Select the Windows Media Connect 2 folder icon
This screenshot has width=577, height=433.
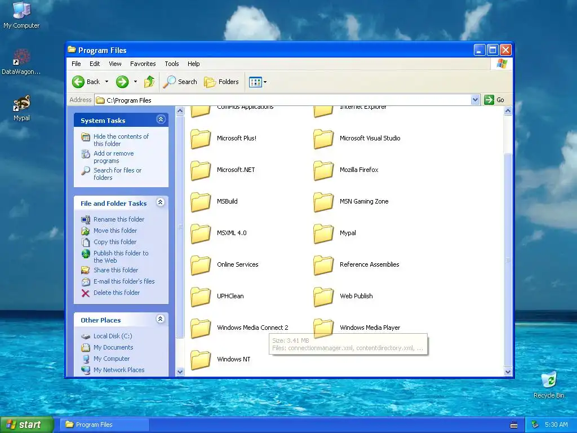click(x=201, y=329)
